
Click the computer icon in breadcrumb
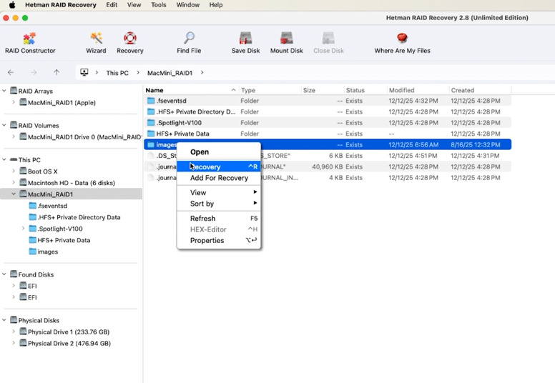point(84,72)
